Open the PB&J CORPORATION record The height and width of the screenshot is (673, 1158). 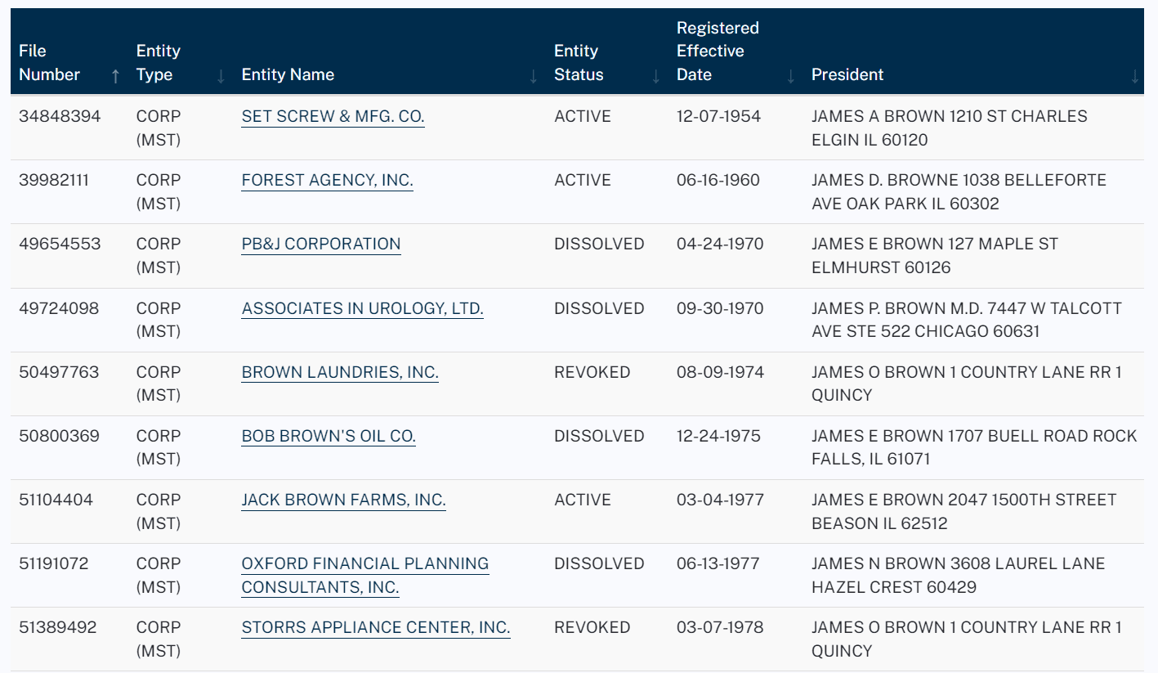(x=320, y=244)
